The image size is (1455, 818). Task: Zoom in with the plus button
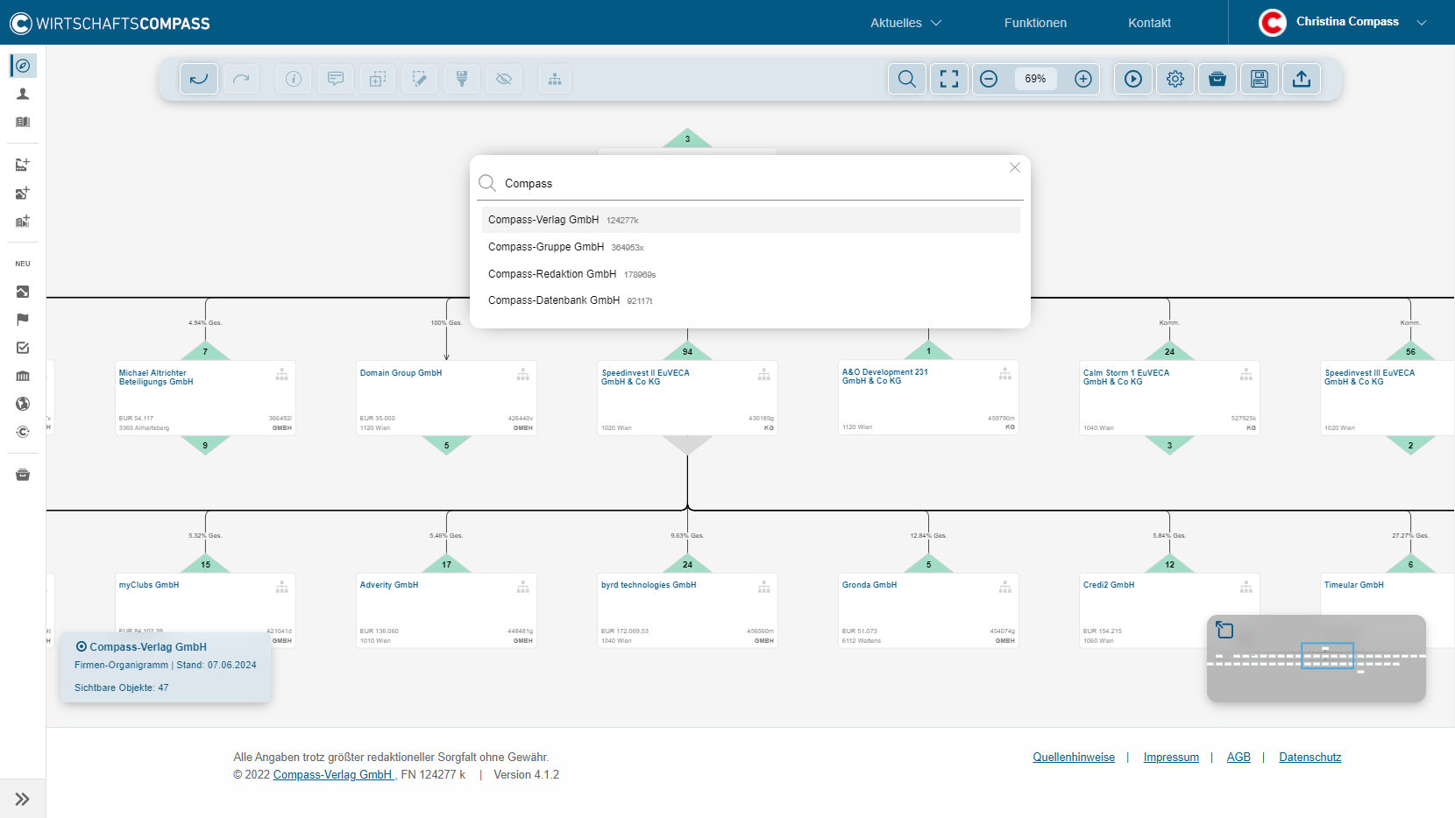pos(1083,79)
